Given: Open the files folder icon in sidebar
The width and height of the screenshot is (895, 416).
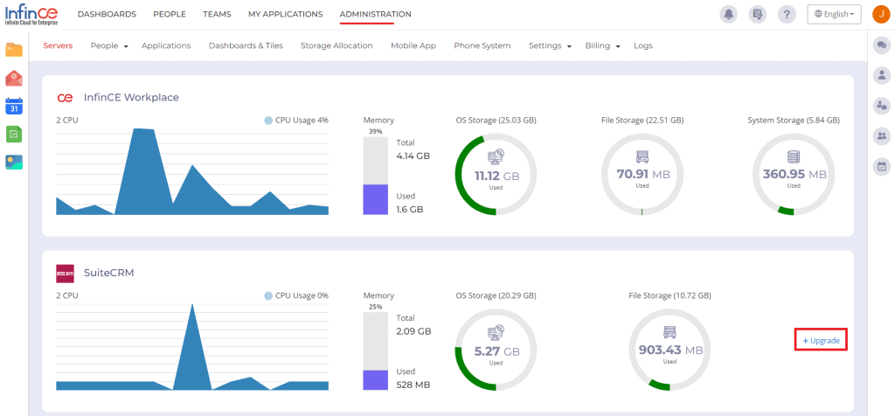Looking at the screenshot, I should pos(14,50).
